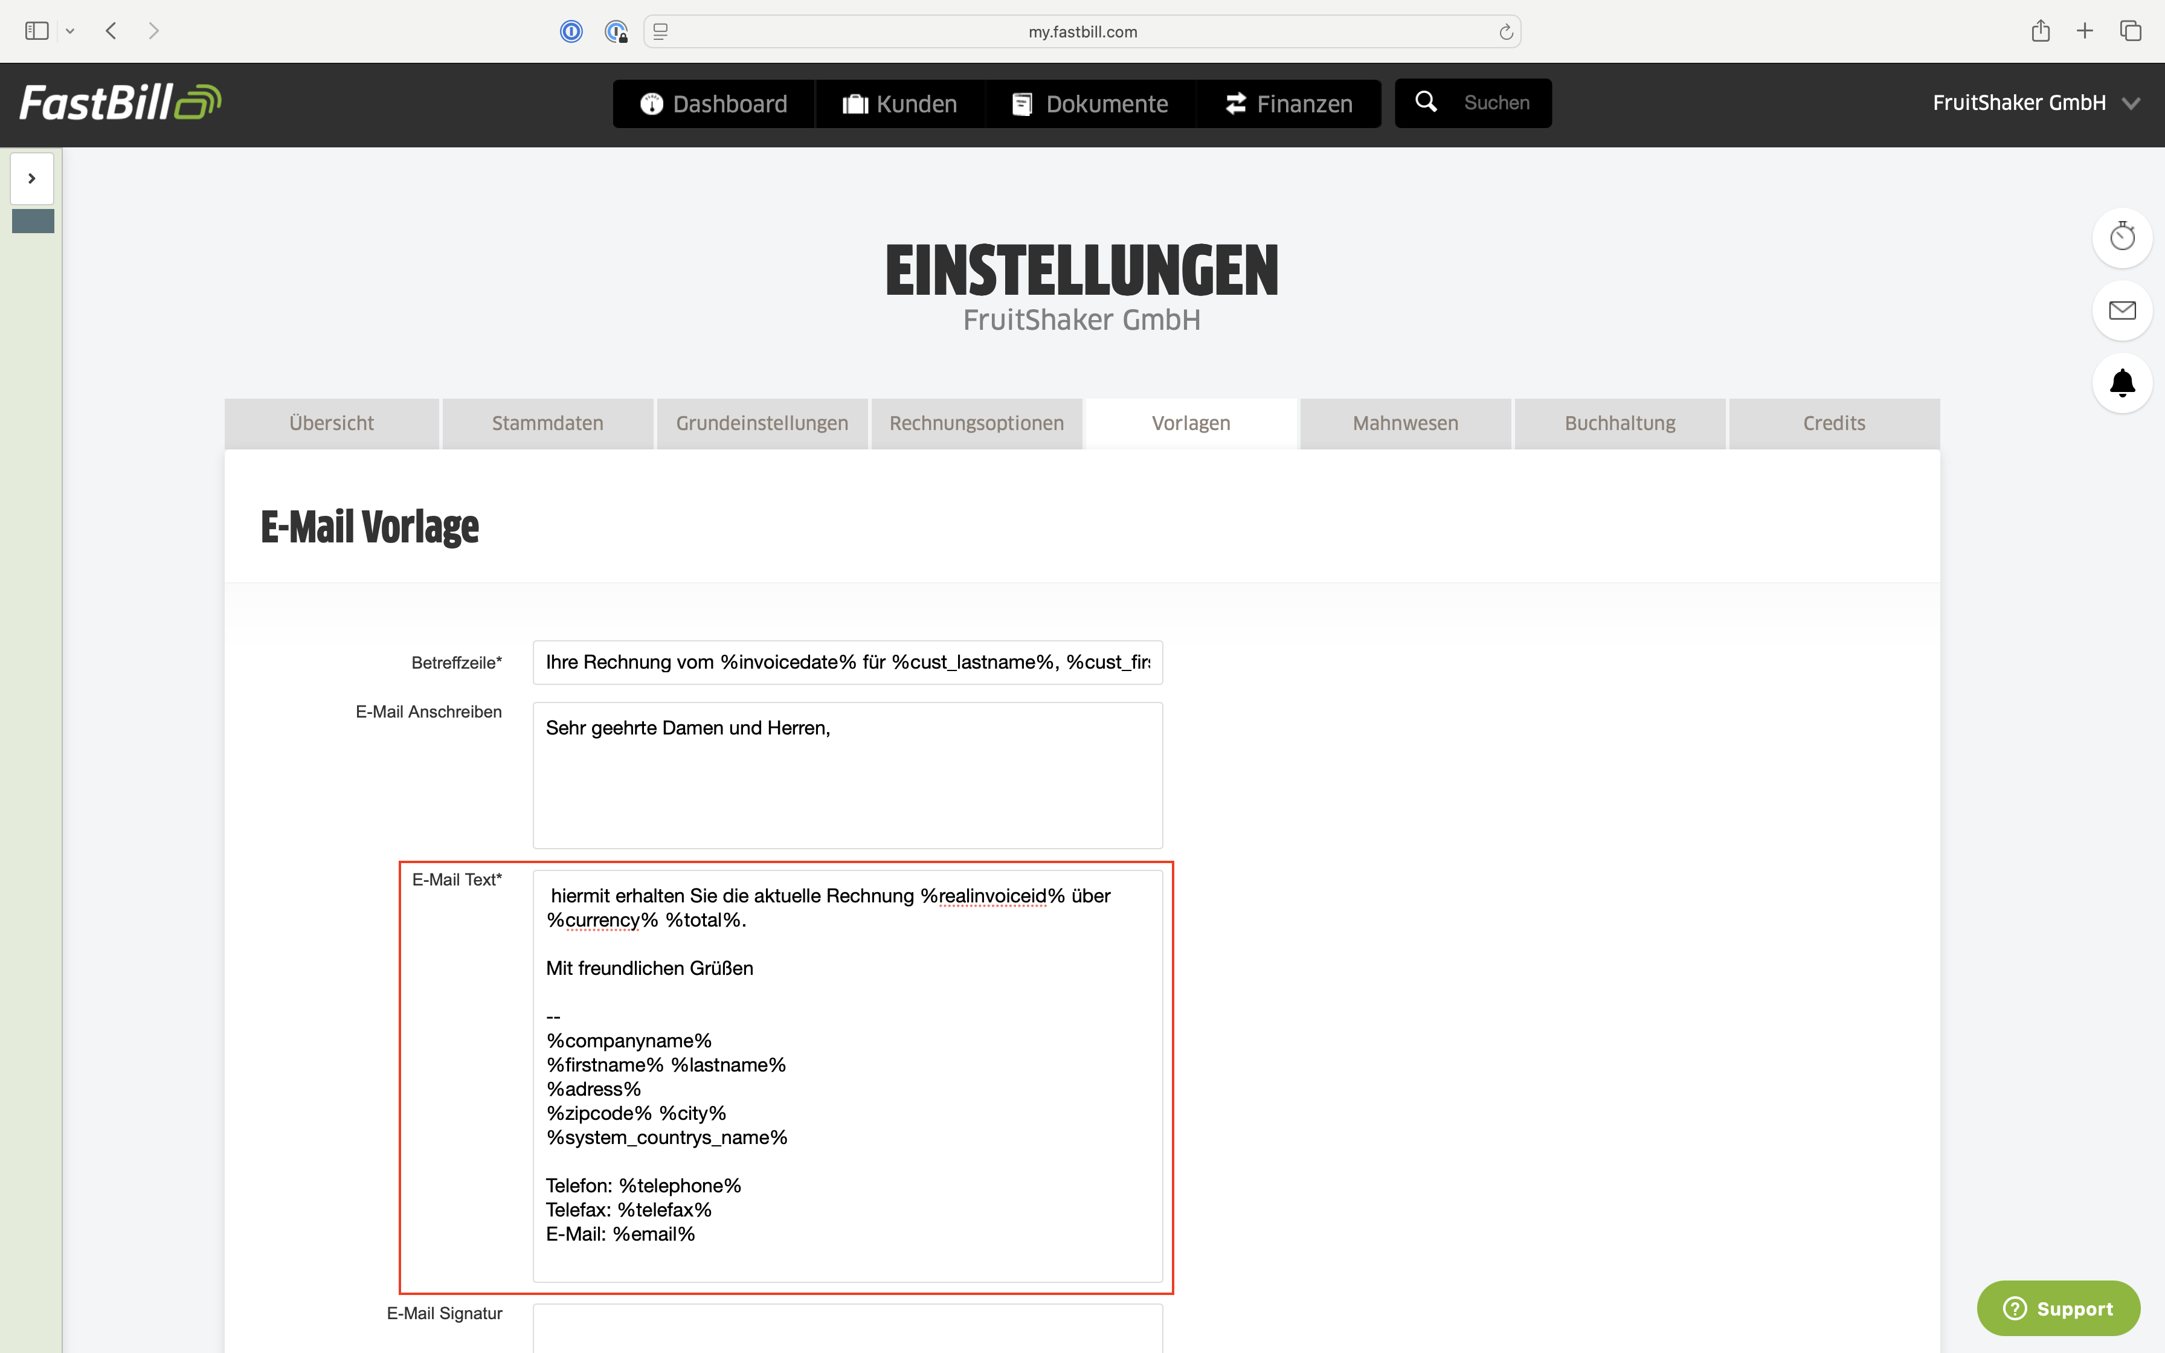Show Safari tab overview icon
This screenshot has height=1353, width=2165.
2130,31
